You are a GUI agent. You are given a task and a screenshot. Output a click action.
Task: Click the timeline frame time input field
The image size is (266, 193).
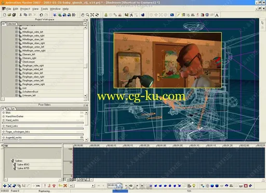pyautogui.click(x=115, y=186)
